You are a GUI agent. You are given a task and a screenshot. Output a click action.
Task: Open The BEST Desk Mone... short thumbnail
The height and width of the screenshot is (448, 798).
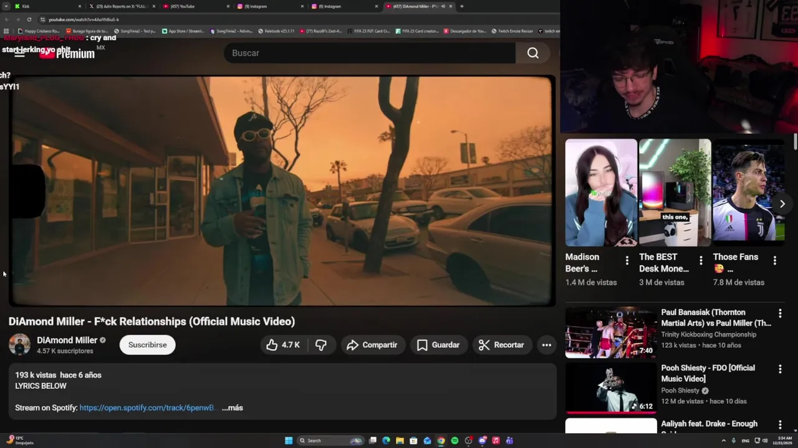coord(675,193)
